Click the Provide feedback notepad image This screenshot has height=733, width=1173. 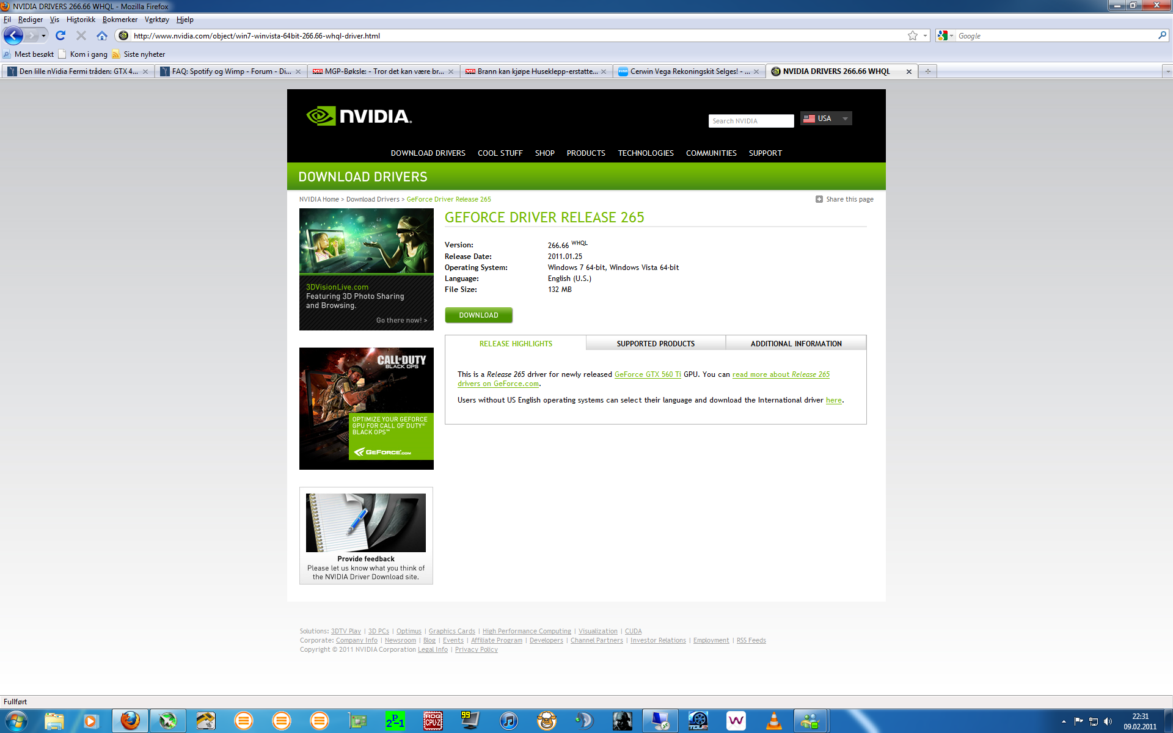click(366, 522)
